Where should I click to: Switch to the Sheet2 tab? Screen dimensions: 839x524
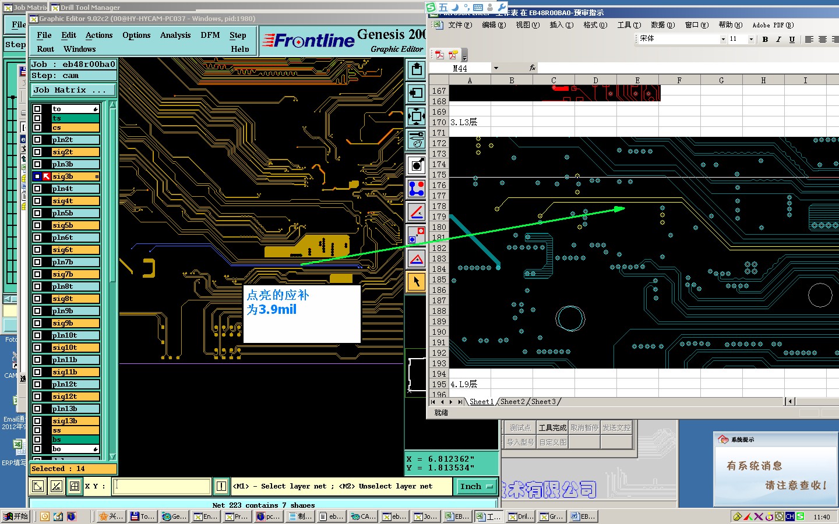513,402
